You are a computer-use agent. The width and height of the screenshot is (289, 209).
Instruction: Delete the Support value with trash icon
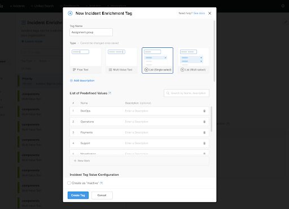tap(204, 143)
